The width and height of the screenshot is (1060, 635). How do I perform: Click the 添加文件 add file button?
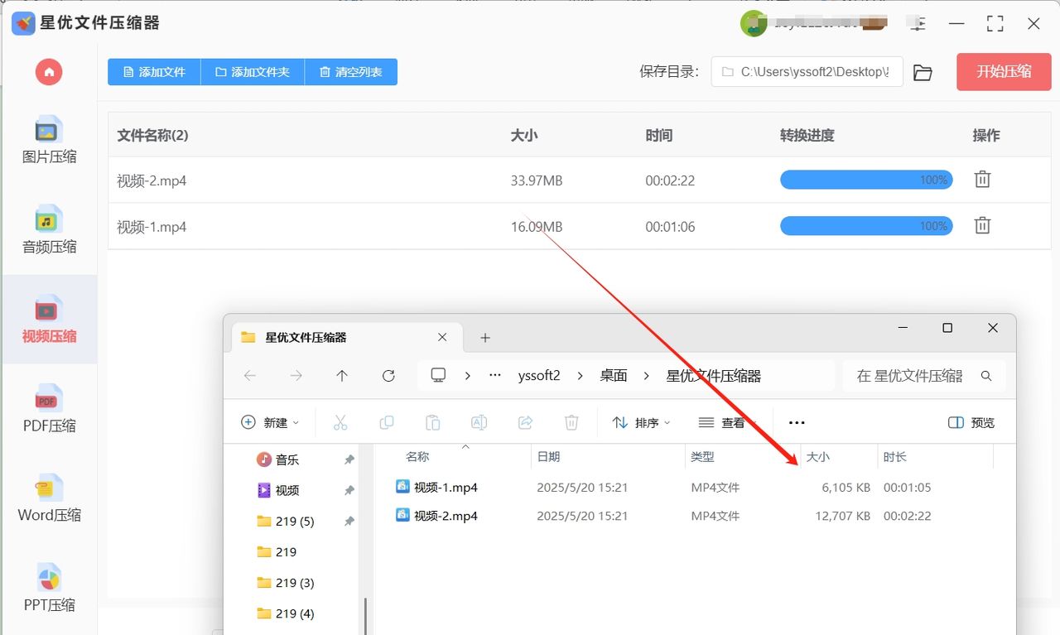(154, 72)
